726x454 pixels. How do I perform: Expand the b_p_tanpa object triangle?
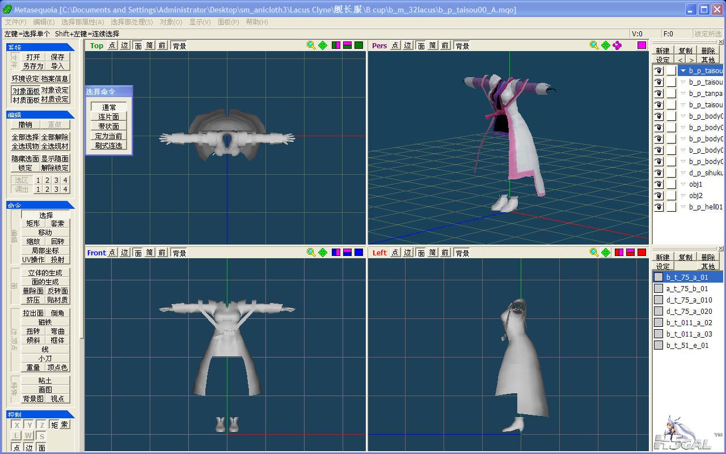pyautogui.click(x=683, y=94)
